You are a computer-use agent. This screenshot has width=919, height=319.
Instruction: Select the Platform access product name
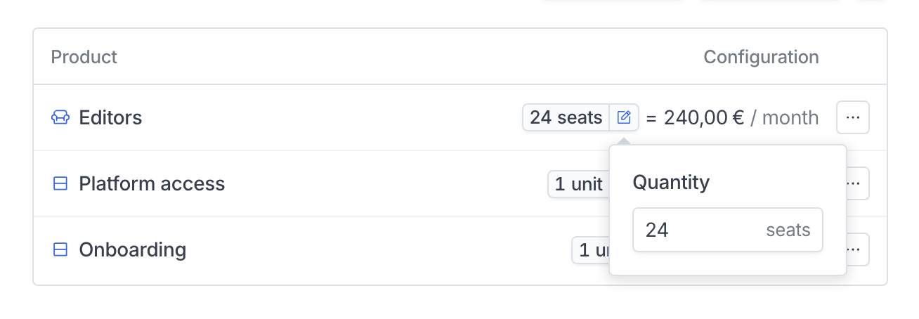[152, 183]
